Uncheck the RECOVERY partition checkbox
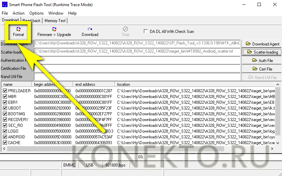The height and width of the screenshot is (176, 282). pos(5,120)
